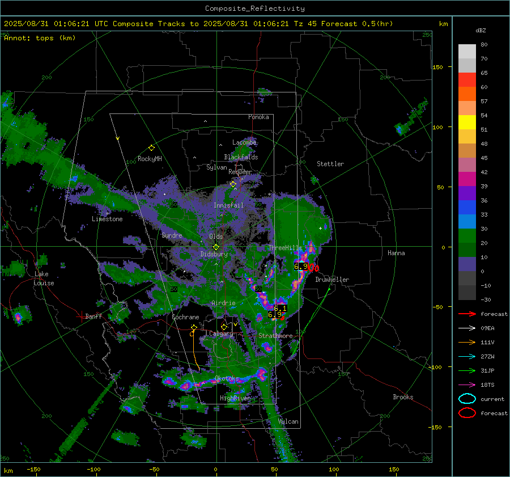Screen dimensions: 510x477
Task: Click the red 65-60 dBZ color band
Action: pyautogui.click(x=467, y=80)
